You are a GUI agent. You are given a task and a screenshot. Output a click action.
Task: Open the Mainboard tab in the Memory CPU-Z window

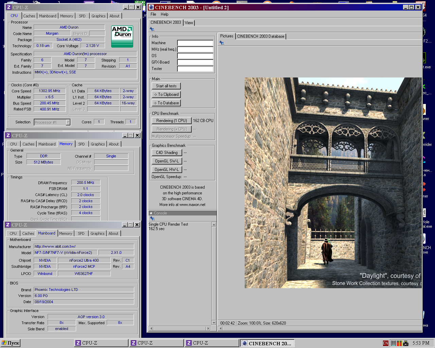[47, 144]
